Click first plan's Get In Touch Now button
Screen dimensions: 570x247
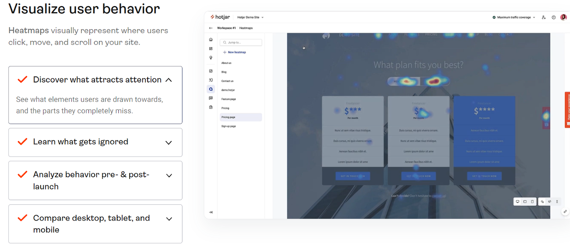[x=353, y=176]
